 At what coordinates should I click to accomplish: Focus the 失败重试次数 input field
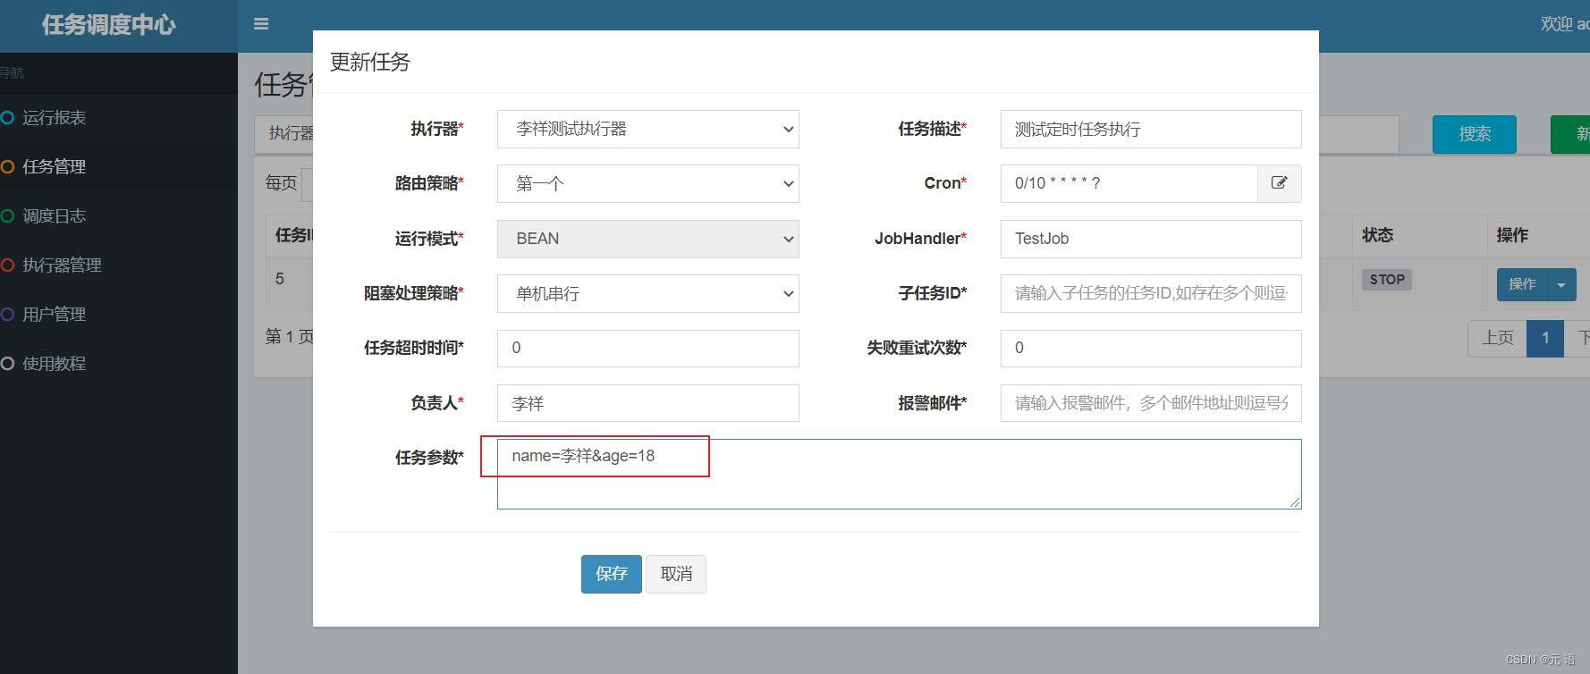(1151, 349)
